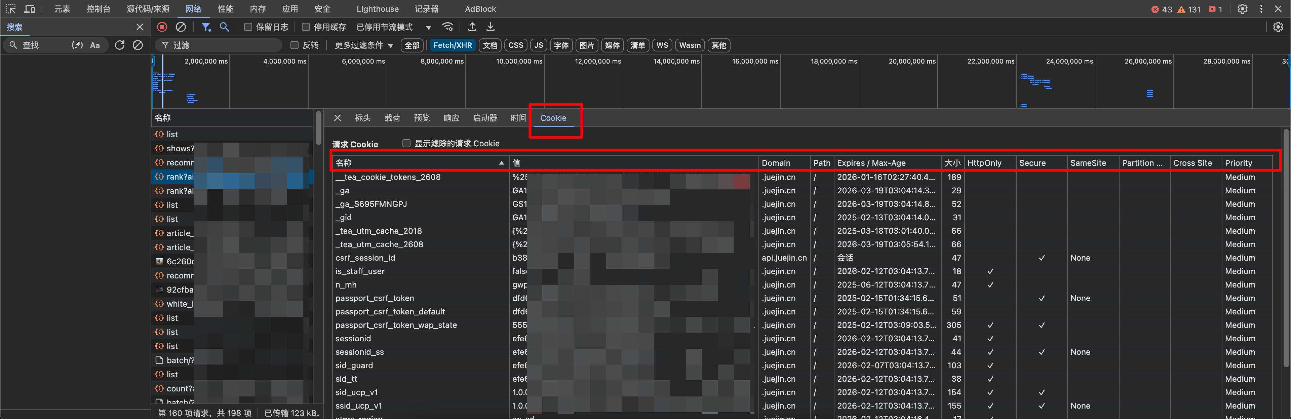
Task: Click the inspect element selector icon
Action: [10, 9]
